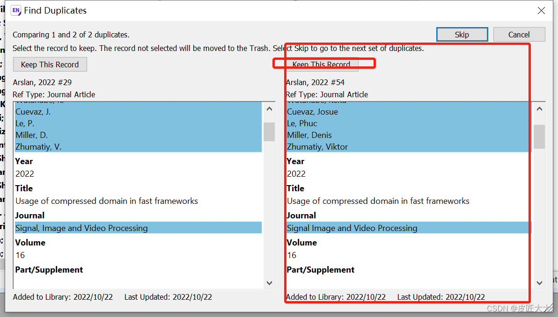Viewport: 558px width, 317px height.
Task: Click journal 'Signal Image and Video Processing' right
Action: [352, 228]
